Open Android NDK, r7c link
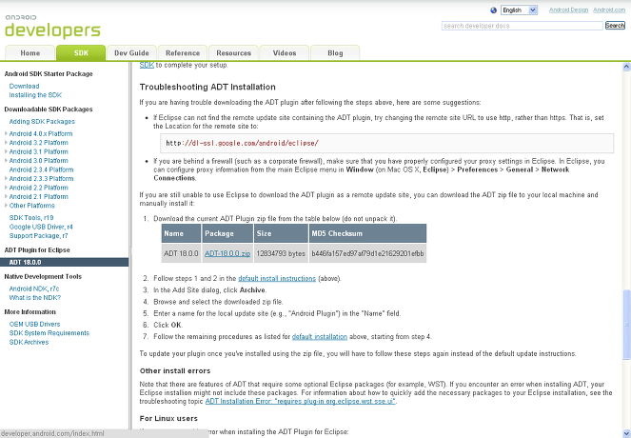 34,289
